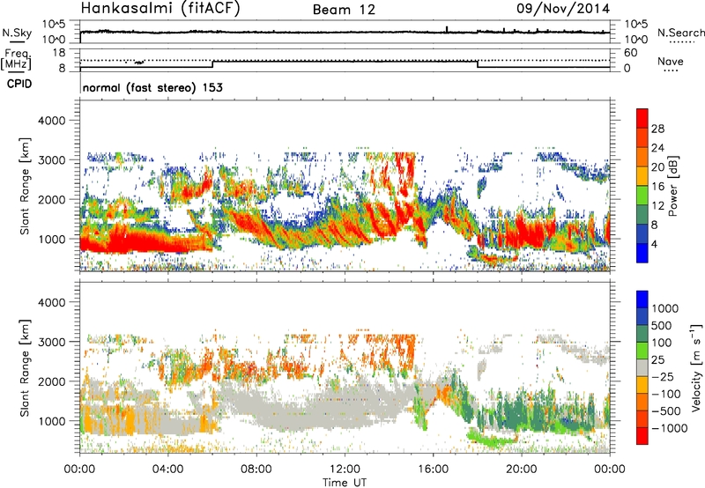This screenshot has height=488, width=705.
Task: Click the 16 tick on power colorbar
Action: [657, 187]
